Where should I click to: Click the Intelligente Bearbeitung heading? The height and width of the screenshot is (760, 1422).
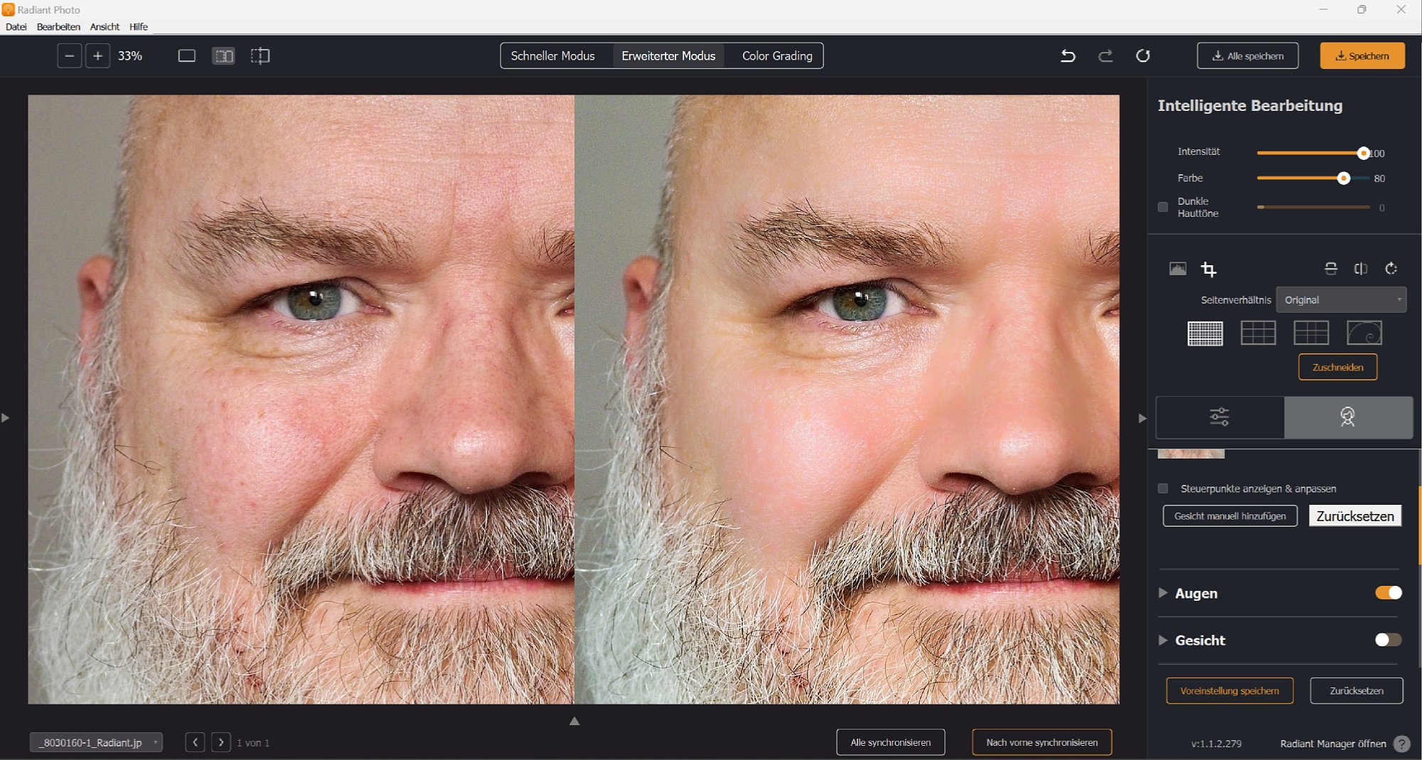(x=1250, y=105)
